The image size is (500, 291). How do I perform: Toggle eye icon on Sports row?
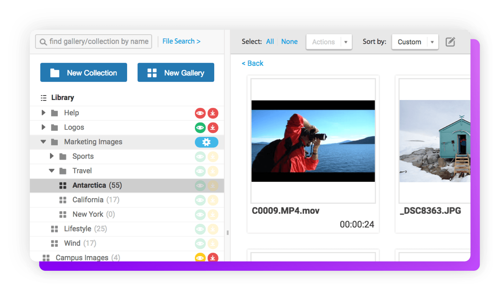[200, 157]
